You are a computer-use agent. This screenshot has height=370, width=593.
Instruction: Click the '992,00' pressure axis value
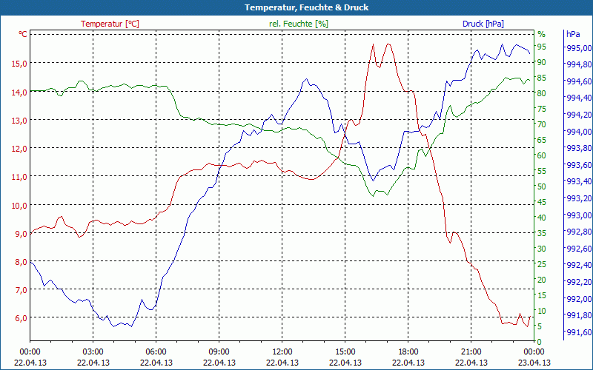(x=579, y=299)
